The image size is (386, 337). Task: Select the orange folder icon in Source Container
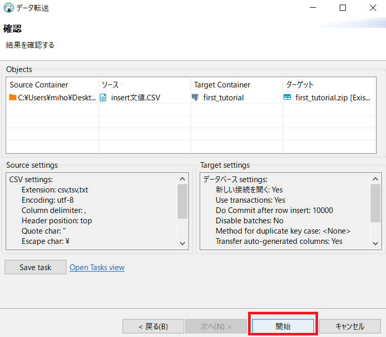coord(12,97)
